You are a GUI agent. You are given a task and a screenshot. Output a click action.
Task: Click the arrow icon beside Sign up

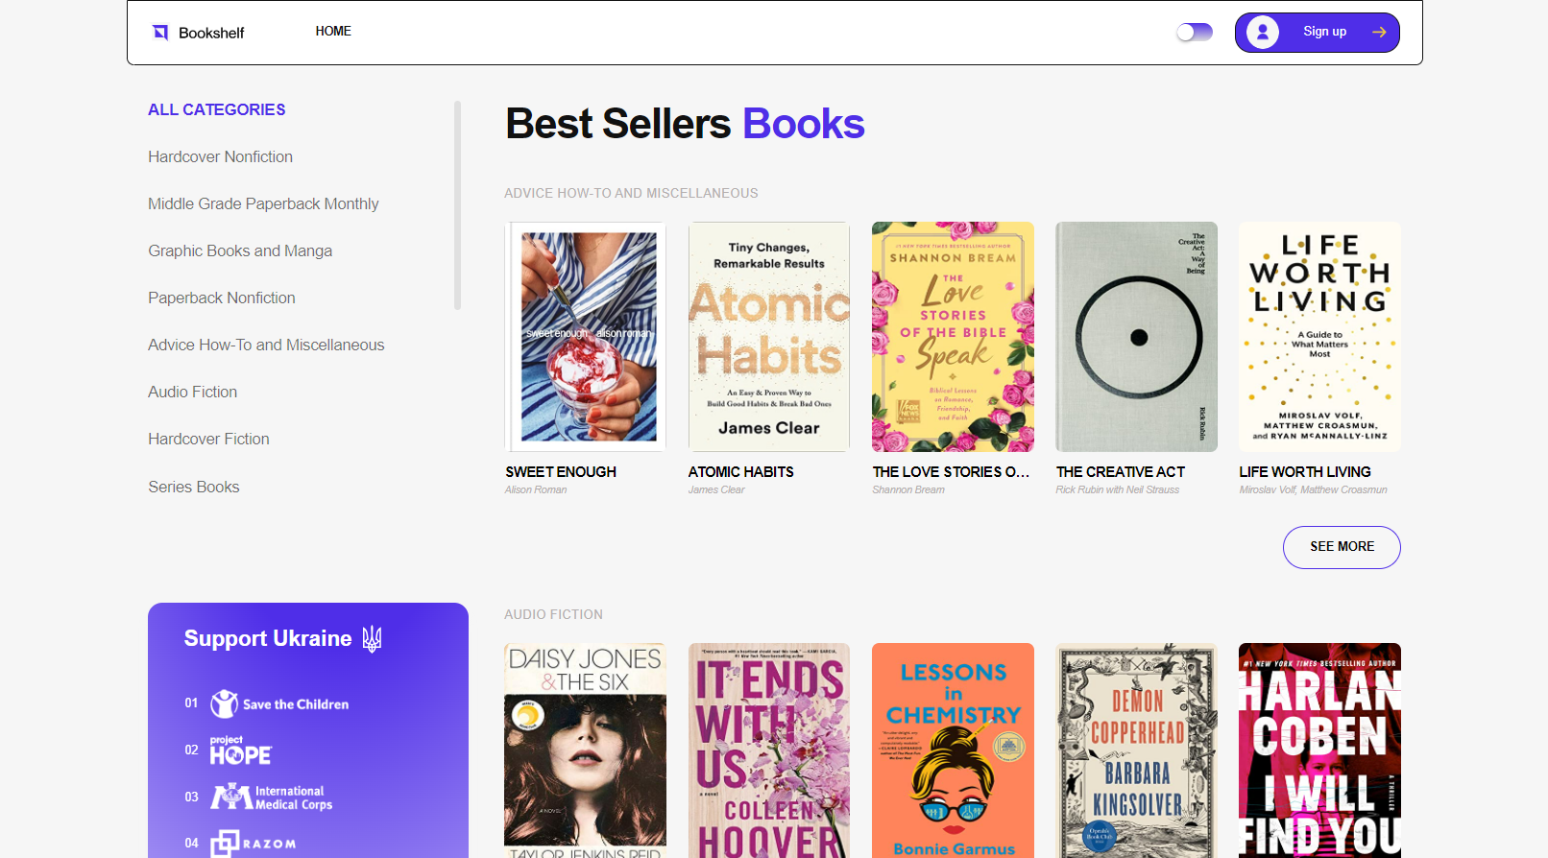[1379, 33]
